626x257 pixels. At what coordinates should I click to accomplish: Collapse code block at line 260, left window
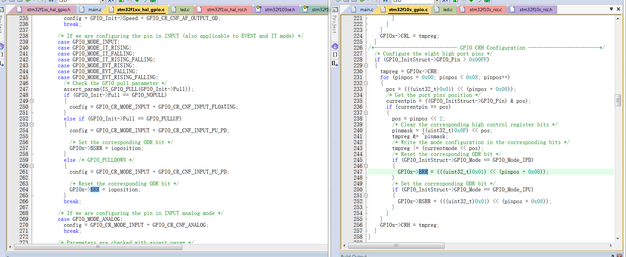(32, 166)
